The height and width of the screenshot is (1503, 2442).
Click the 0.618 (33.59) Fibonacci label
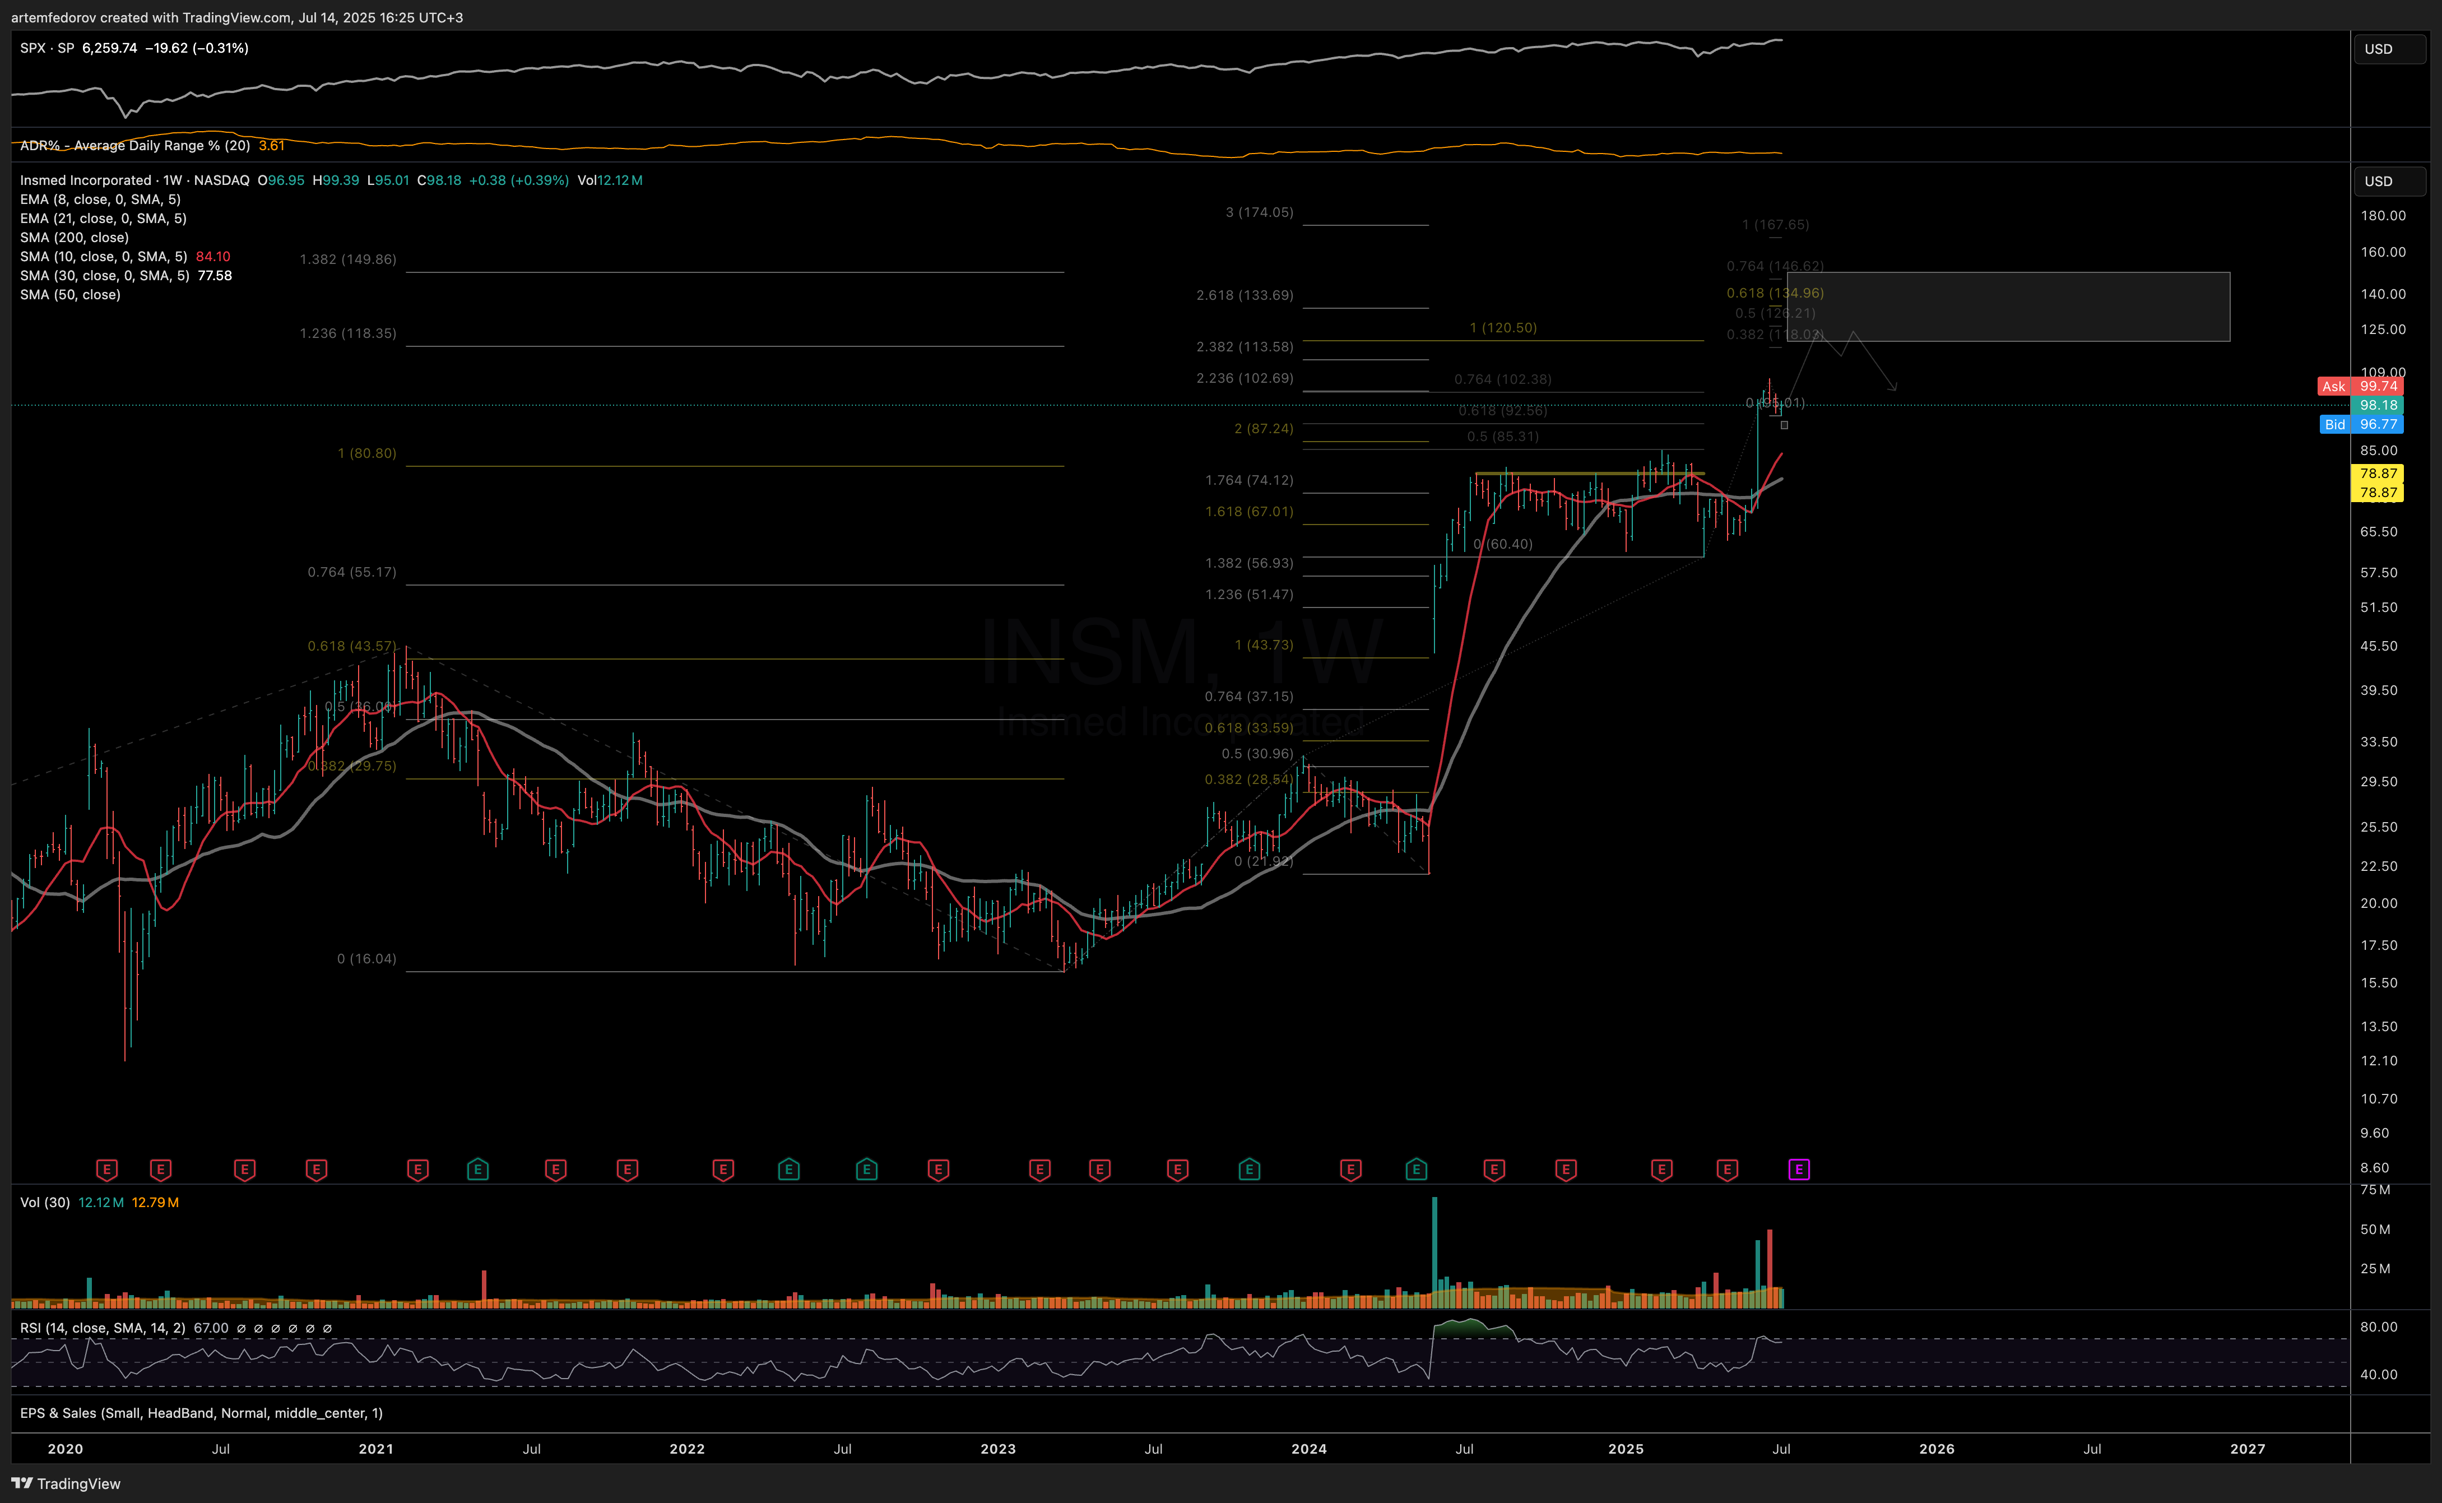pos(1250,727)
